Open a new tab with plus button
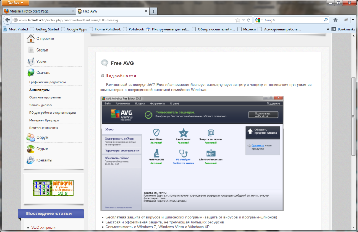 (x=153, y=11)
